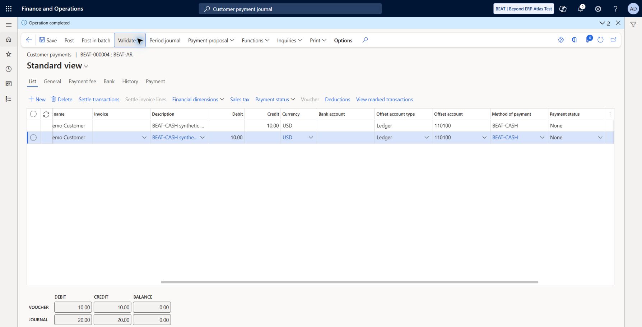Click the Customer payment journal search box
The width and height of the screenshot is (642, 327).
pos(290,9)
